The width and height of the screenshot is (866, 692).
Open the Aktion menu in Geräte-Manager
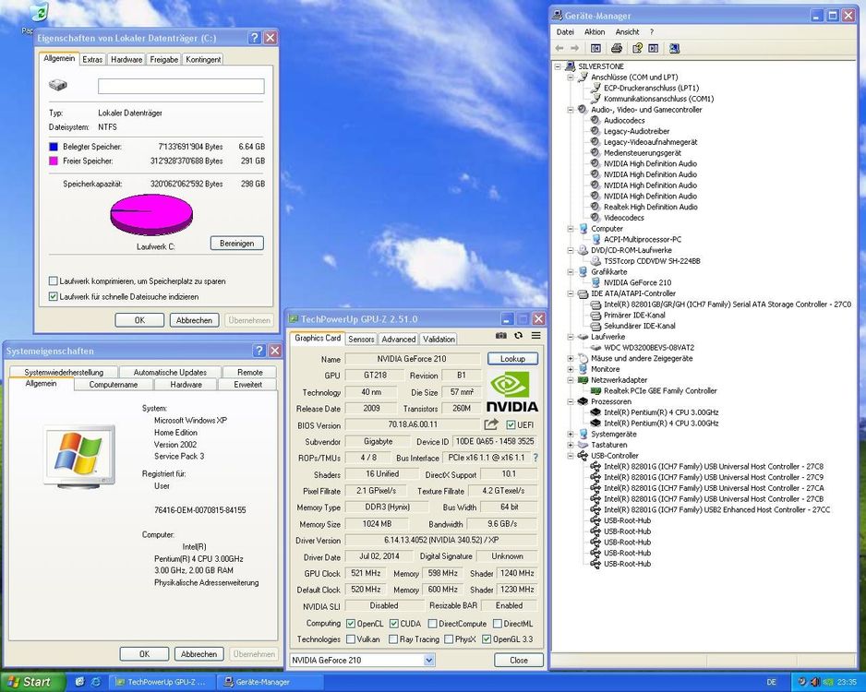coord(594,31)
